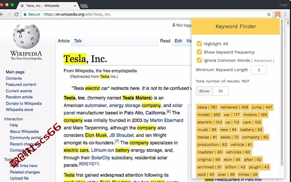Switch to the Article tab
The image size is (291, 182).
64,41
